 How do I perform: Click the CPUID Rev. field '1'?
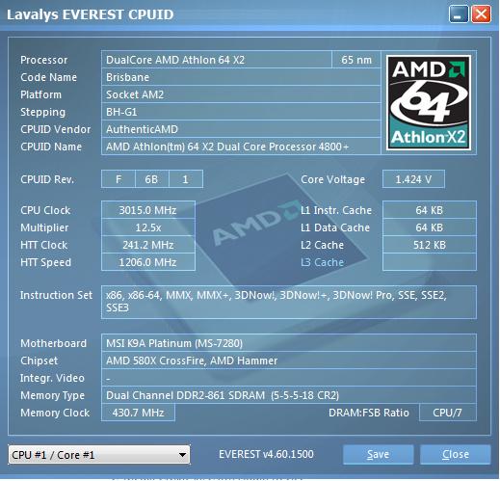coord(186,179)
